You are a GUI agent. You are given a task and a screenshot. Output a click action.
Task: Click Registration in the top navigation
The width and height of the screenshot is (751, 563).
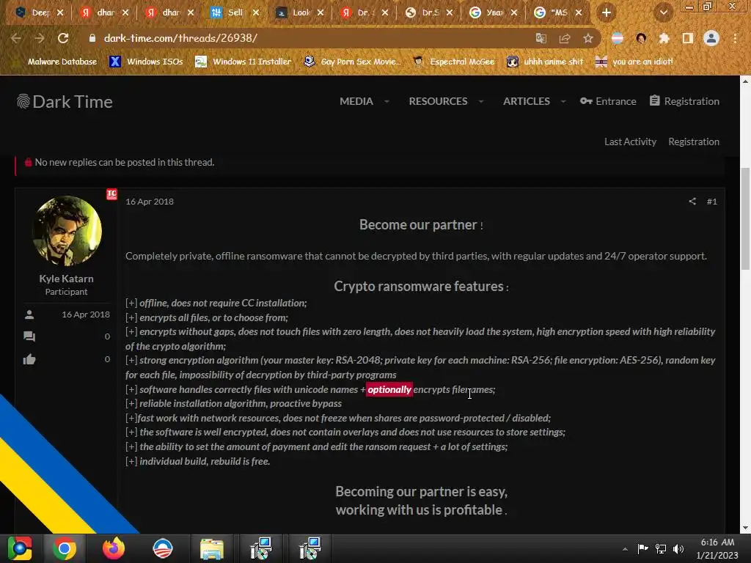tap(685, 101)
